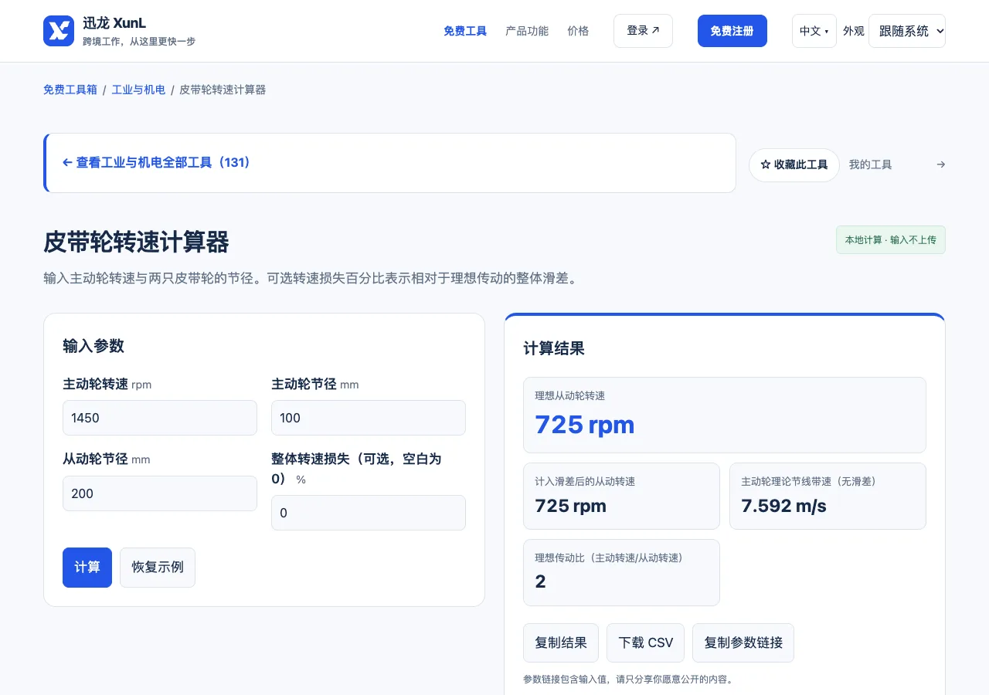The height and width of the screenshot is (695, 989).
Task: Open the 中文 language dropdown
Action: (x=814, y=31)
